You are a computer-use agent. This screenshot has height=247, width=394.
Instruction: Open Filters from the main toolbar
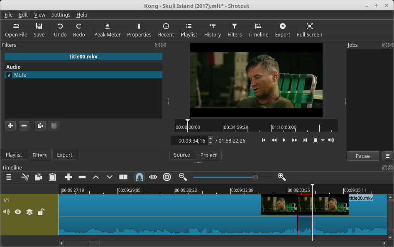tap(235, 30)
